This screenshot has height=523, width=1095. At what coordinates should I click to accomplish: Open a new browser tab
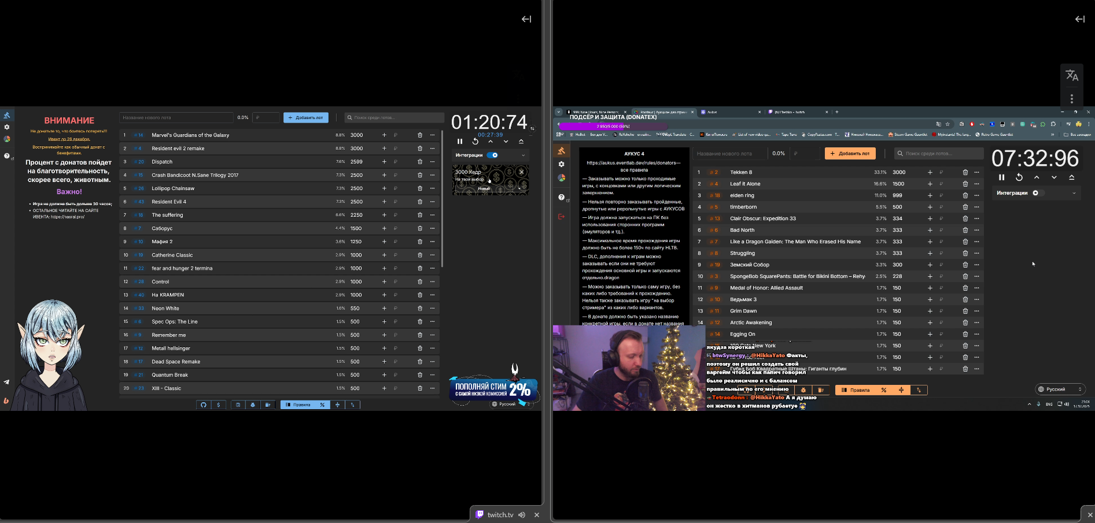coord(836,112)
